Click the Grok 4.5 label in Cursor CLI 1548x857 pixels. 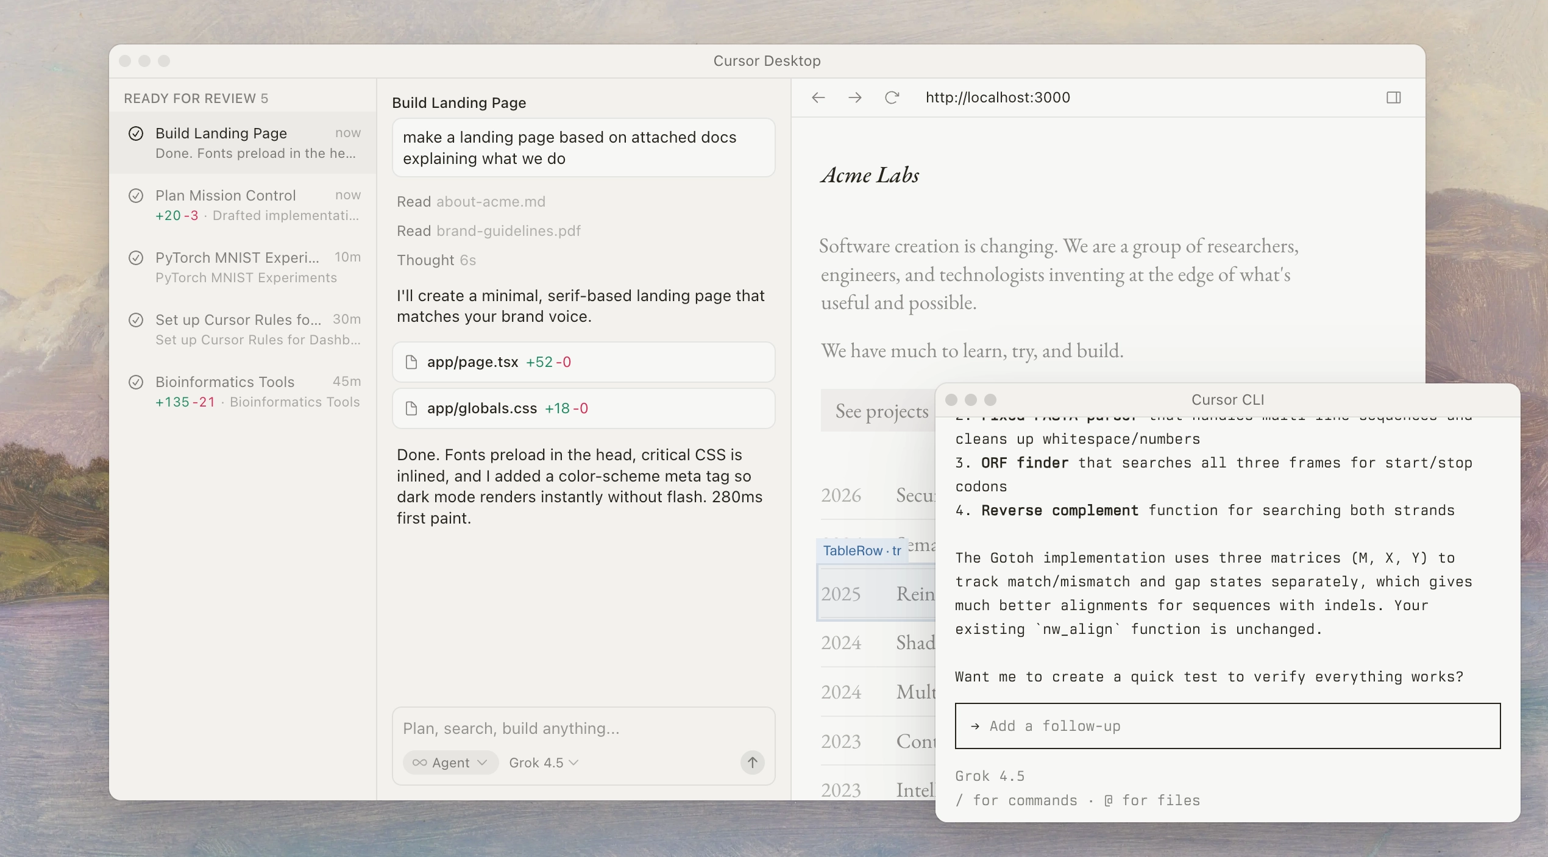pos(990,776)
